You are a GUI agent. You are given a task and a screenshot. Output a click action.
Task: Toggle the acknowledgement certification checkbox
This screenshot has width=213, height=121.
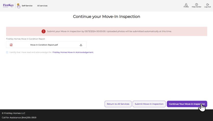pyautogui.click(x=7, y=52)
